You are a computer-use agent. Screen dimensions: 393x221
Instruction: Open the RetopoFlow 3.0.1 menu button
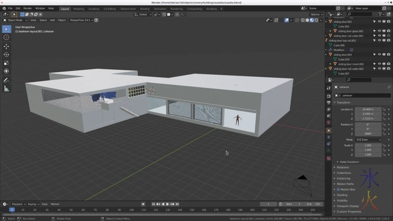pyautogui.click(x=80, y=20)
